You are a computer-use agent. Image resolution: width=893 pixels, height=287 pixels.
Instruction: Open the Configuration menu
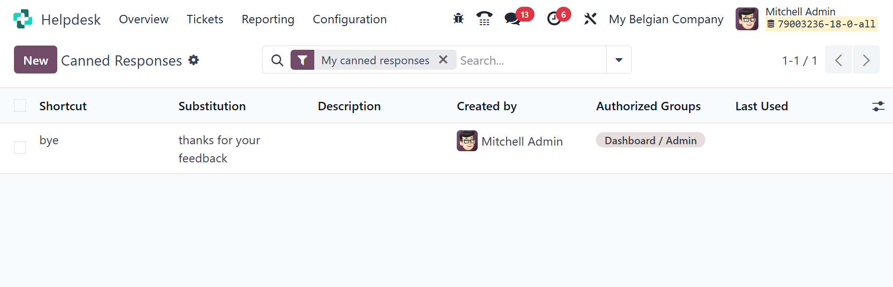point(350,19)
